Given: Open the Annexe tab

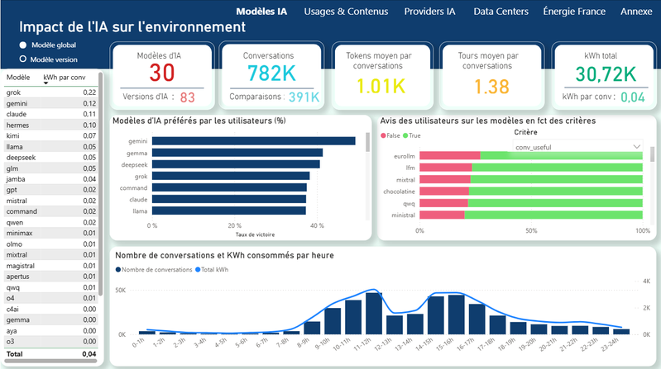Looking at the screenshot, I should (x=636, y=12).
